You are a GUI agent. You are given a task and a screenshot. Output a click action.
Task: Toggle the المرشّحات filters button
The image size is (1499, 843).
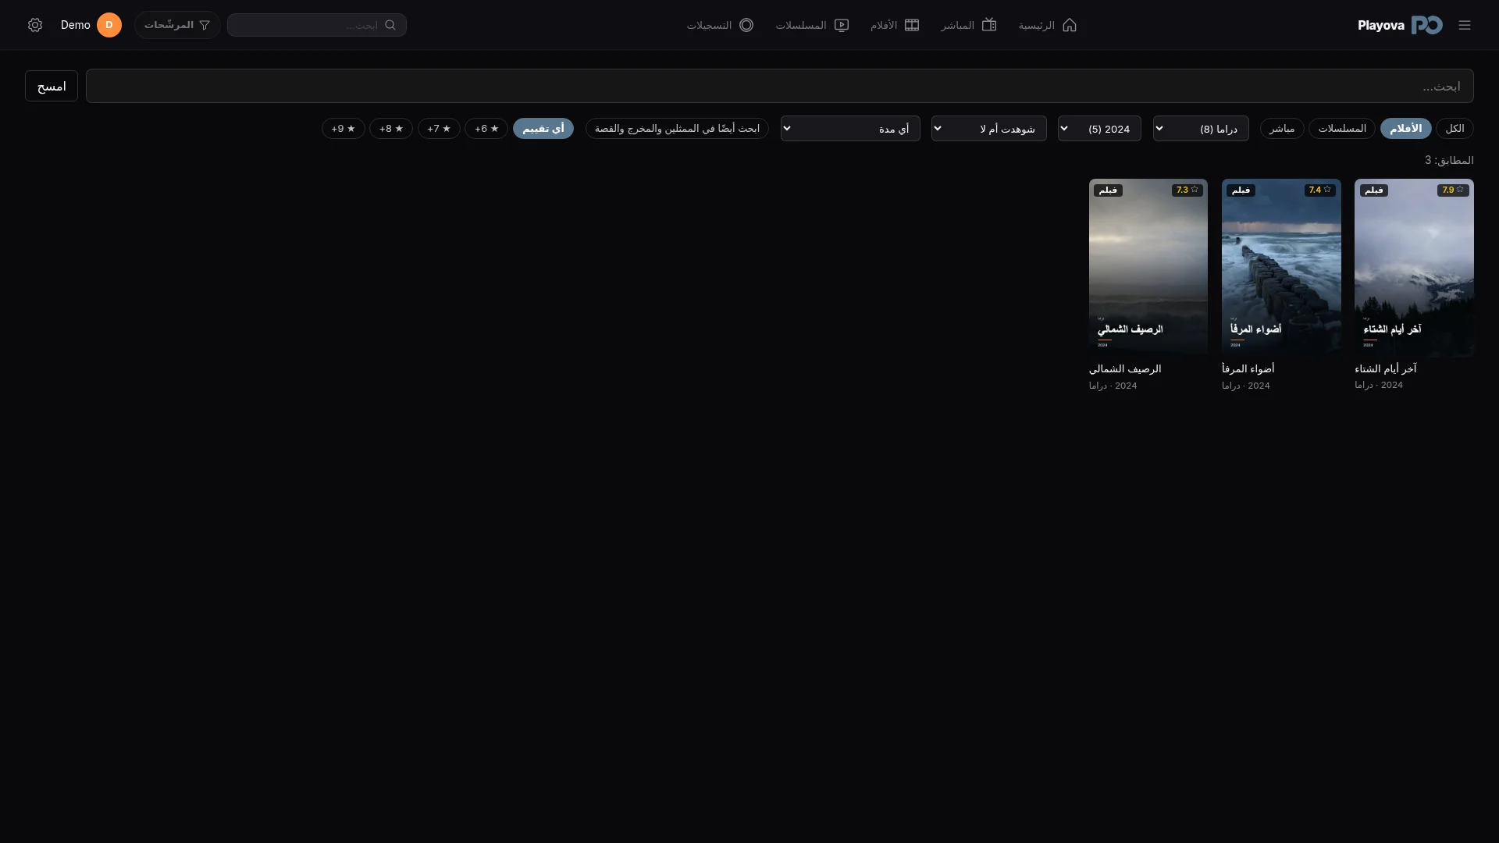[x=177, y=25]
